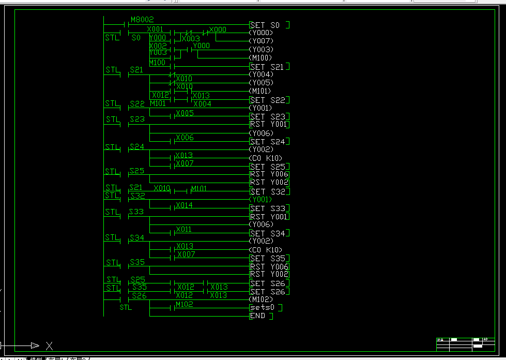Click the S33 step label
506x360 pixels.
[136, 212]
